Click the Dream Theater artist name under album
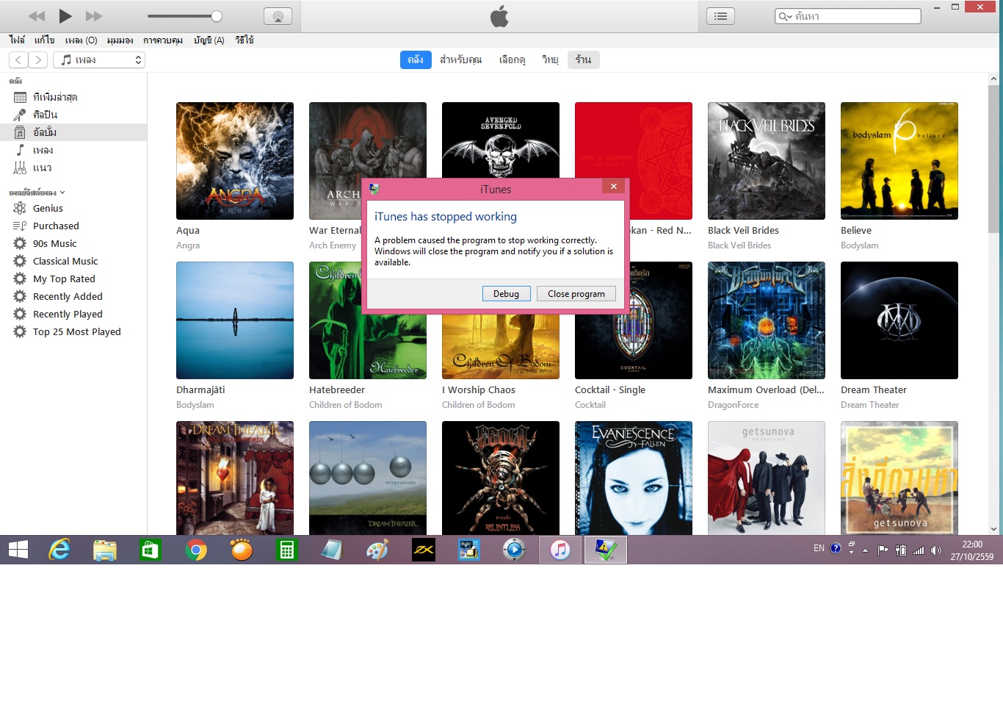The height and width of the screenshot is (704, 1003). [x=869, y=405]
